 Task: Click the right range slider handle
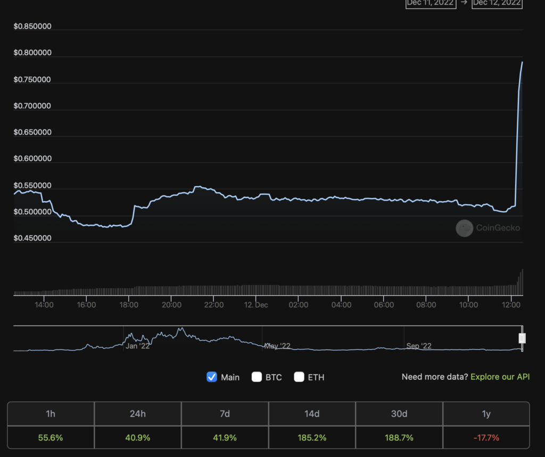tap(522, 338)
